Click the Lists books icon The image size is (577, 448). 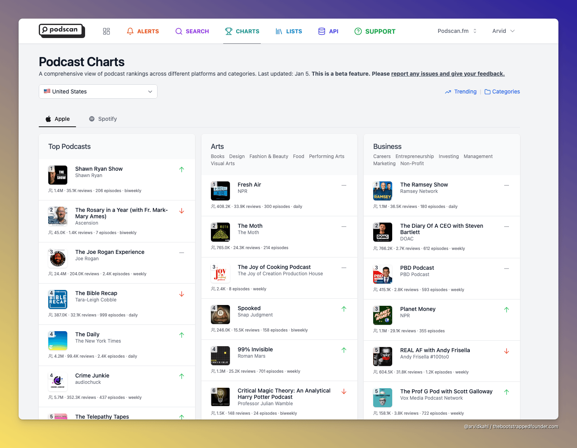[279, 31]
